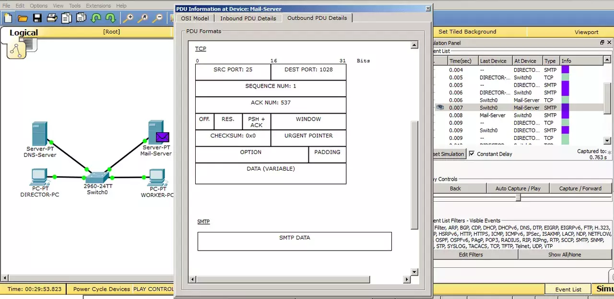The height and width of the screenshot is (299, 614).
Task: Open the Help menu
Action: click(x=121, y=6)
